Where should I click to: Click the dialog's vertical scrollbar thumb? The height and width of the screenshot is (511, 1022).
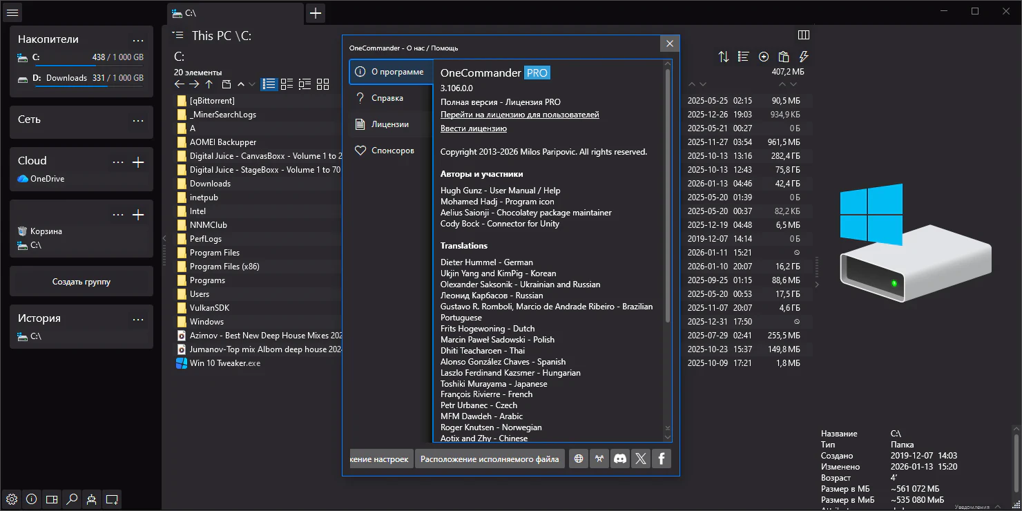pos(667,195)
